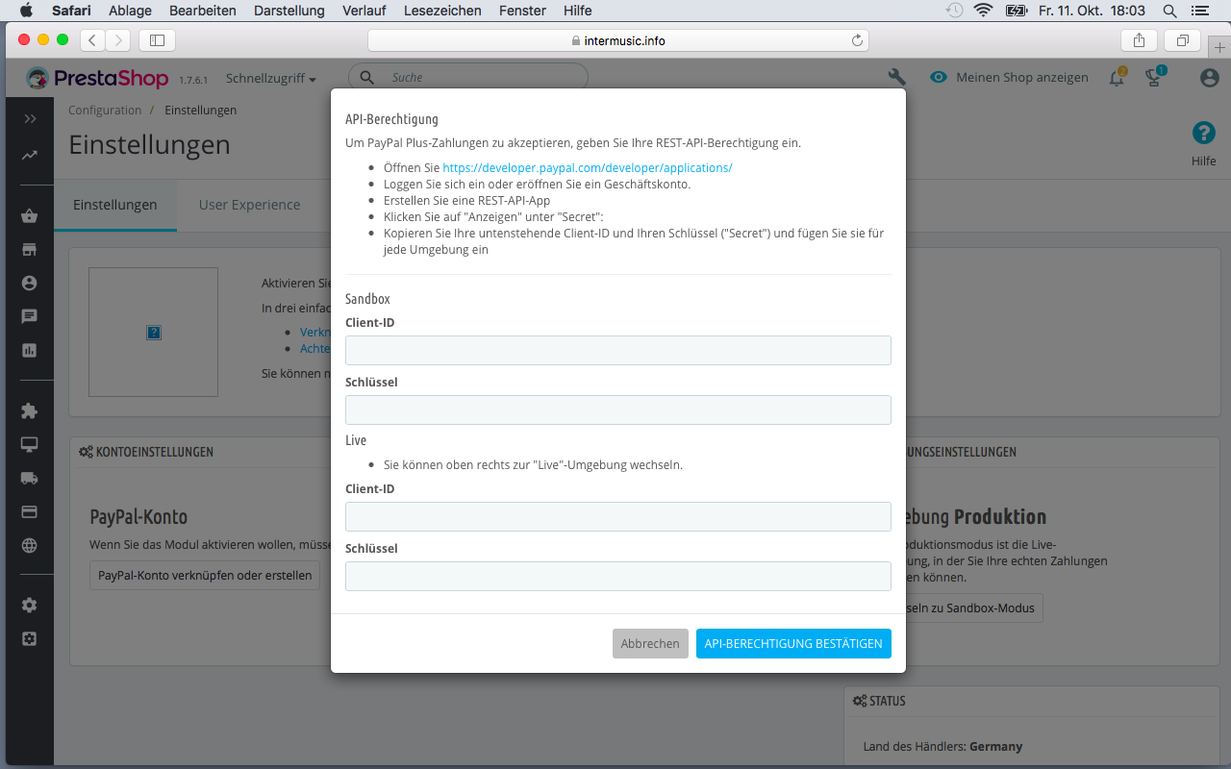Go forward with Safari's forward arrow
1231x769 pixels.
(x=117, y=39)
